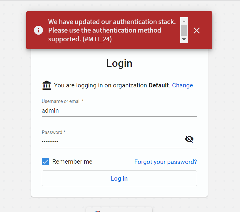Click the MTI_24 alert message text

tap(112, 30)
